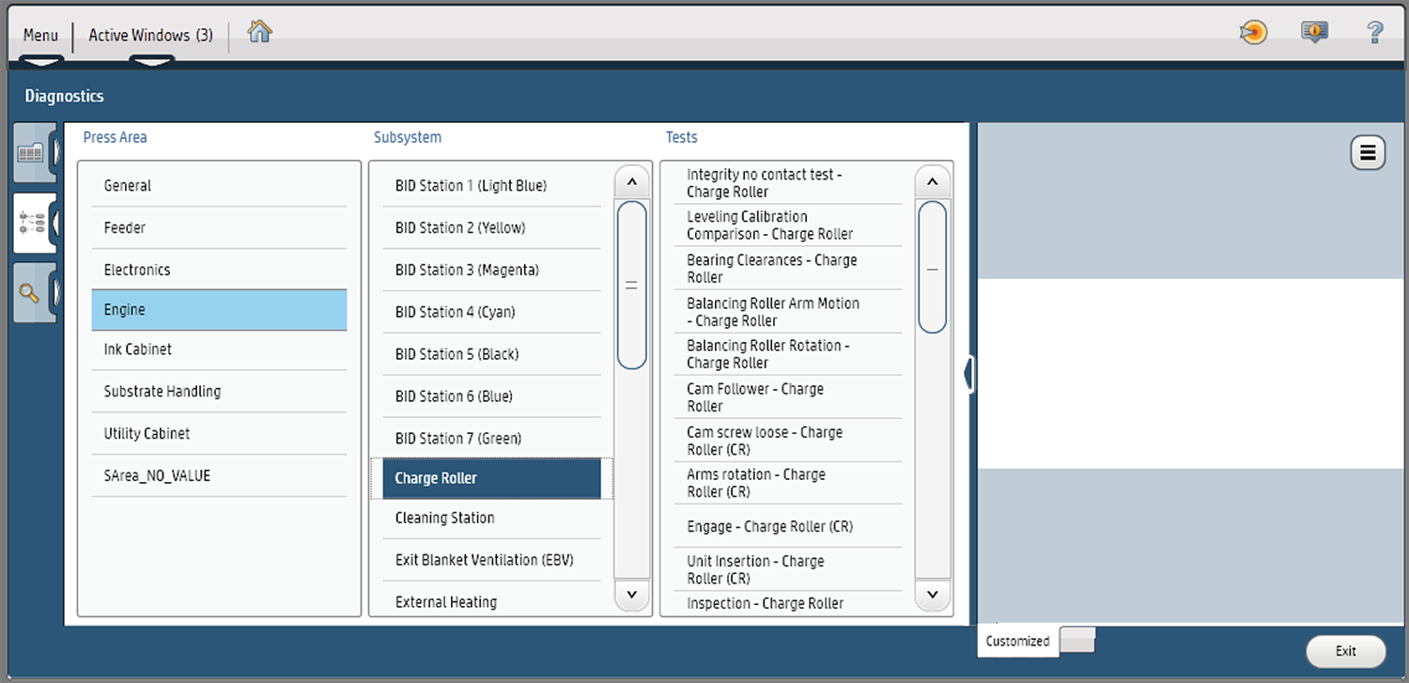Open Help via the question mark icon

[1374, 33]
